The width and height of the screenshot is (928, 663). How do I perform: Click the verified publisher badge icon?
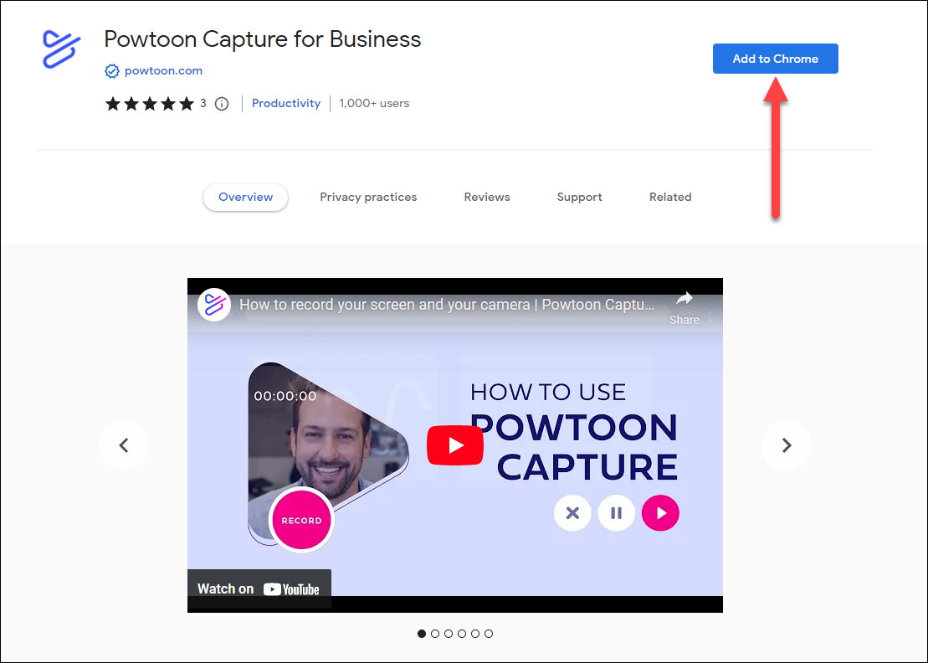click(x=112, y=71)
